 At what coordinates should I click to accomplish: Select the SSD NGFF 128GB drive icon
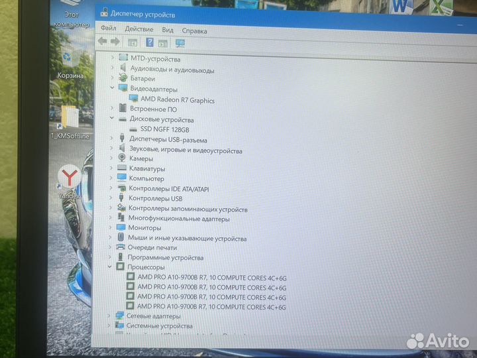[133, 129]
